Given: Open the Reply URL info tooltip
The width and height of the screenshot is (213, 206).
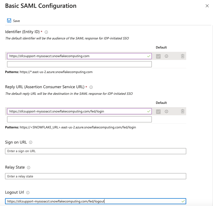Looking at the screenshot, I should pyautogui.click(x=91, y=87).
